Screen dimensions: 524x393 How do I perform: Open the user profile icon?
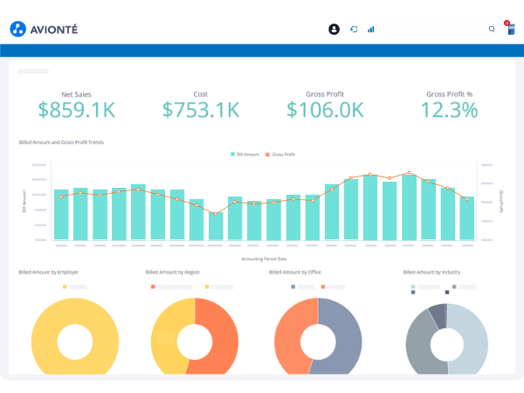[334, 29]
